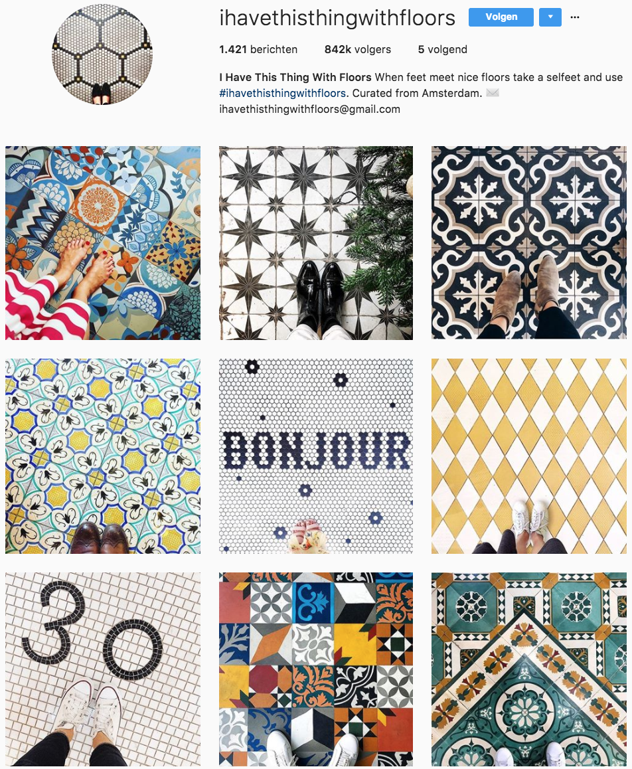Open the #ihavethisthingwithfloors hashtag link
Viewport: 632px width, 769px height.
282,93
